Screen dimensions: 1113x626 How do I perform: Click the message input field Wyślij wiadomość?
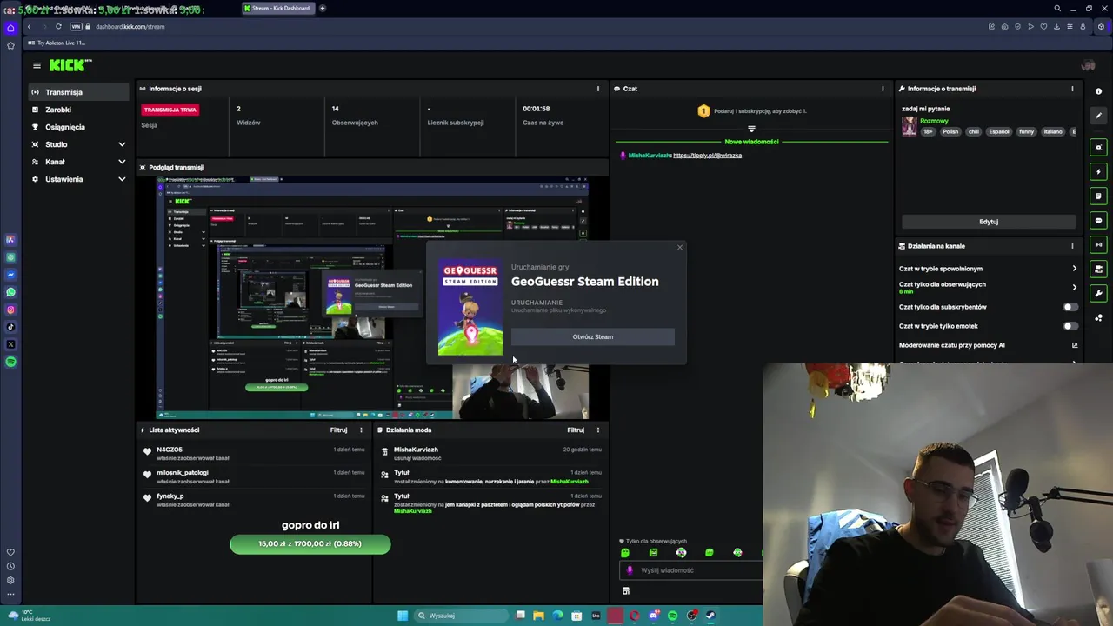[692, 570]
